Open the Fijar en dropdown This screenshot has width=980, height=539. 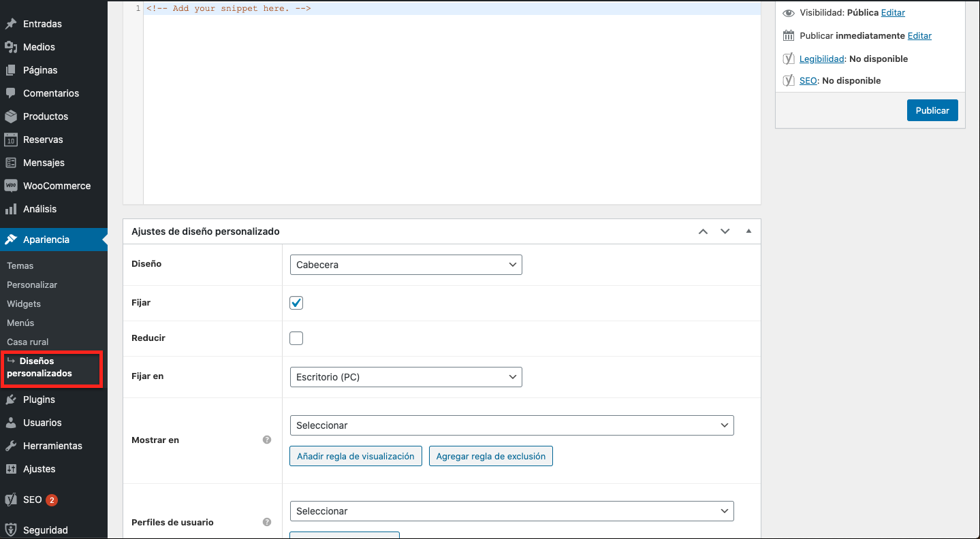pos(406,377)
